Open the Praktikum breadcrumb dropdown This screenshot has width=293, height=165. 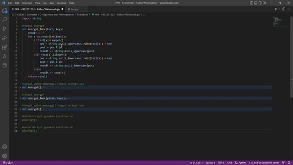coord(82,15)
